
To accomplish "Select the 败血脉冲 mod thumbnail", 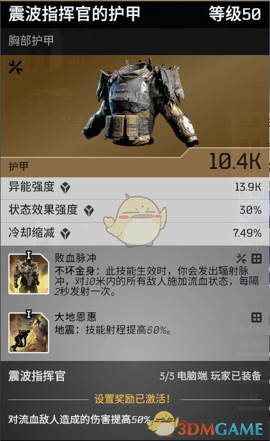I will click(29, 273).
